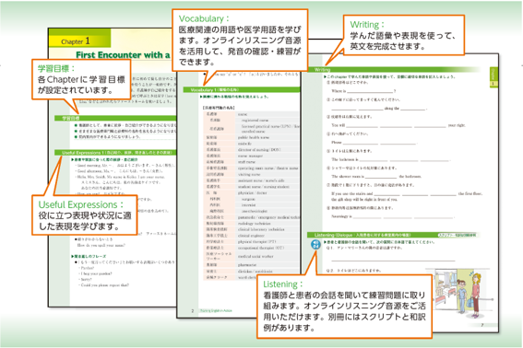
Task: Click the Useful Expressions callout heading
Action: (x=81, y=204)
